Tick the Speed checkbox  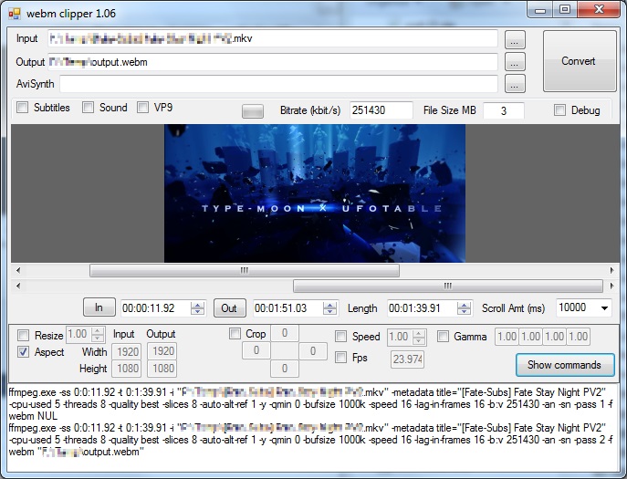point(340,337)
